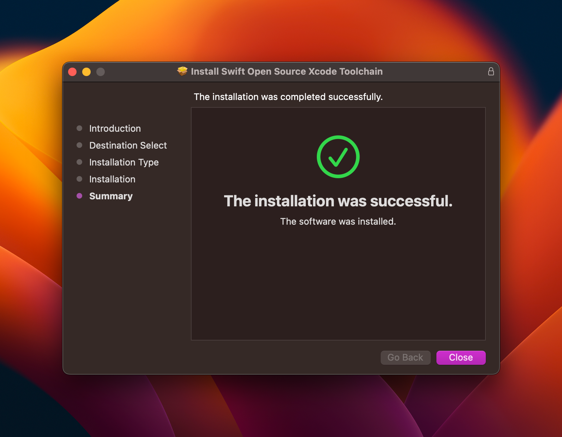
Task: Select the Destination Select step
Action: point(128,145)
